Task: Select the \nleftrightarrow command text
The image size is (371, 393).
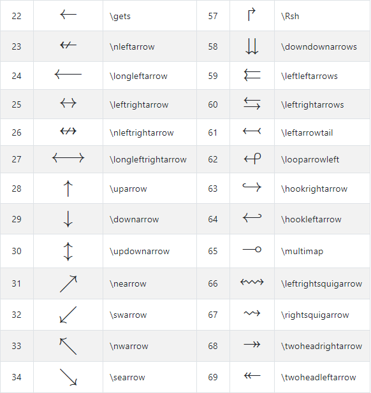Action: point(142,132)
